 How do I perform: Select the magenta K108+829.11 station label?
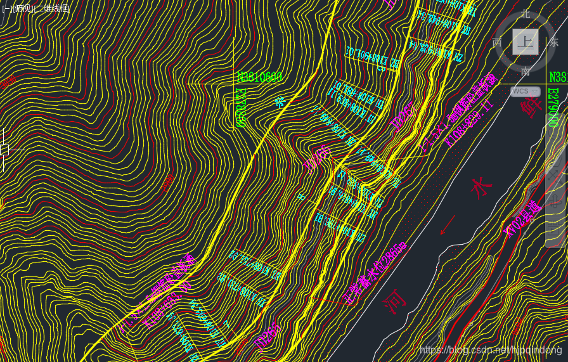pos(470,123)
